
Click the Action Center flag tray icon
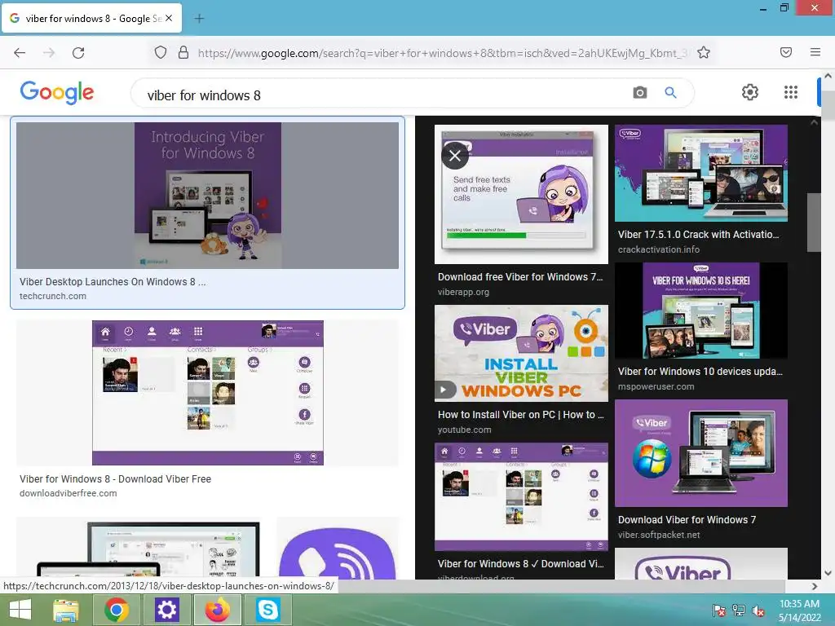(x=719, y=610)
